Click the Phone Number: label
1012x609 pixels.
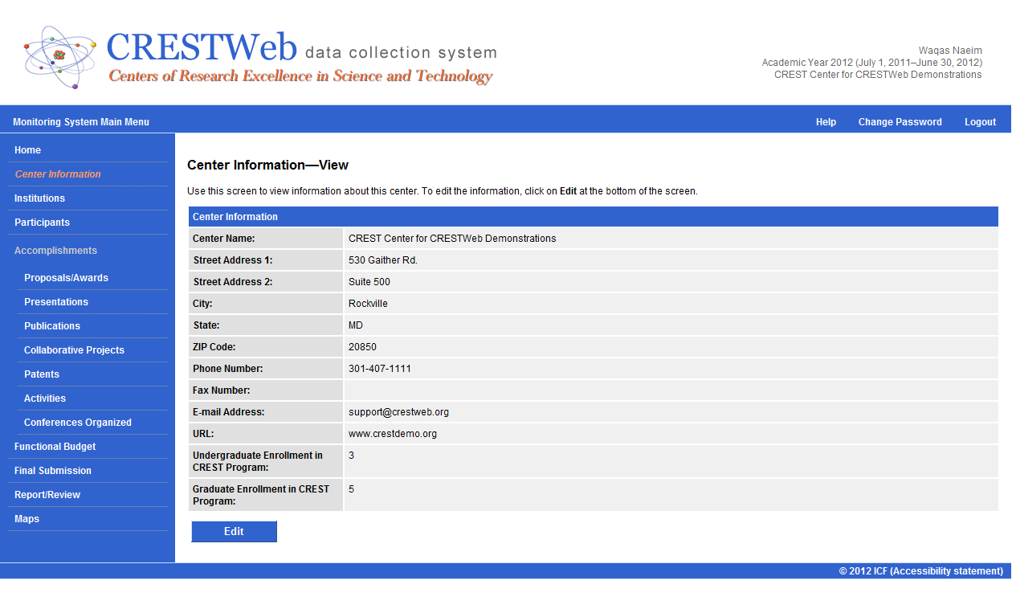click(x=228, y=369)
